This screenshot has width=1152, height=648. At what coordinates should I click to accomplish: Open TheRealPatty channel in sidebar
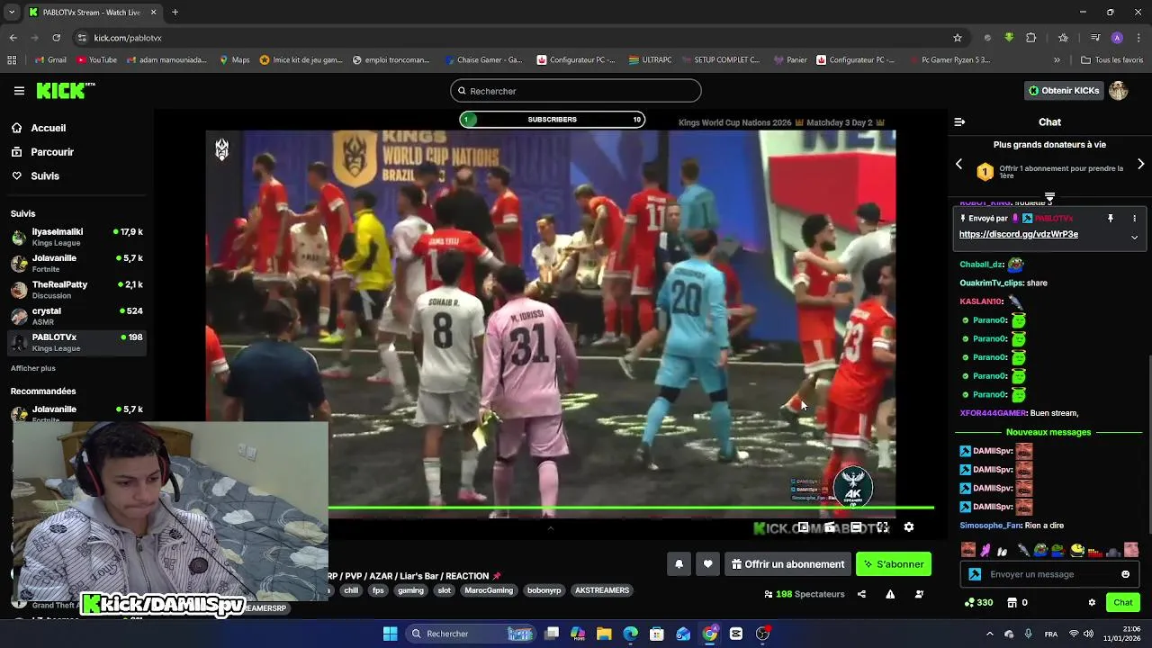(76, 289)
